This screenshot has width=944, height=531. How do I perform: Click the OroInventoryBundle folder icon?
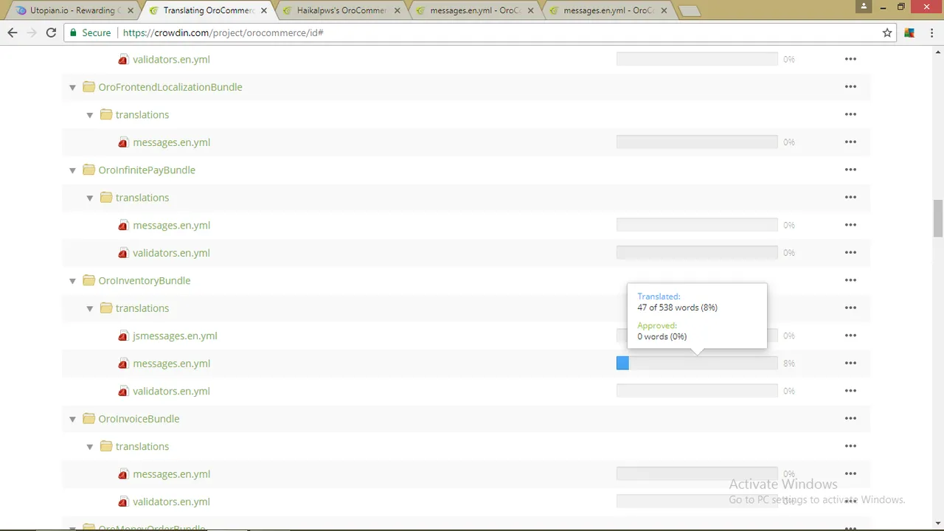tap(88, 280)
